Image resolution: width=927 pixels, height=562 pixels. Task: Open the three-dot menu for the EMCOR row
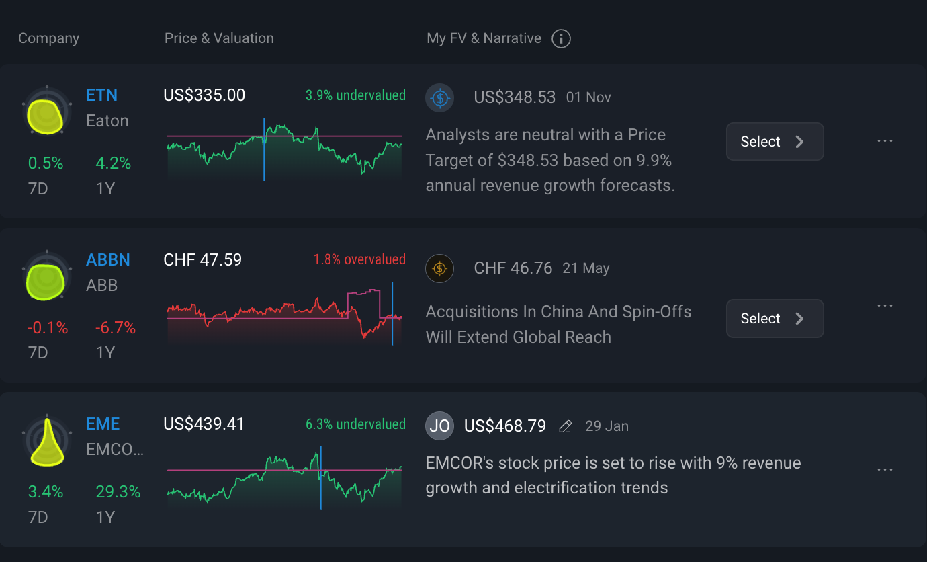885,470
